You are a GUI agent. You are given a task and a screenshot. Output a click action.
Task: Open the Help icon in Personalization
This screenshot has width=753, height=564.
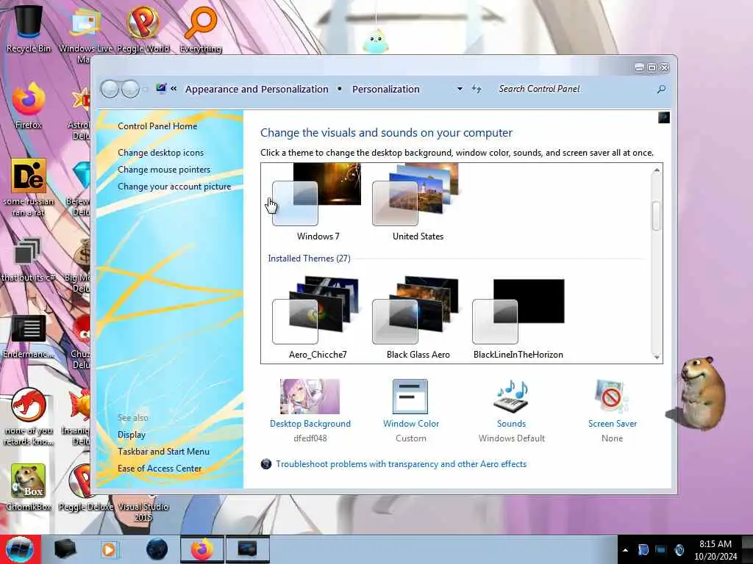point(664,117)
